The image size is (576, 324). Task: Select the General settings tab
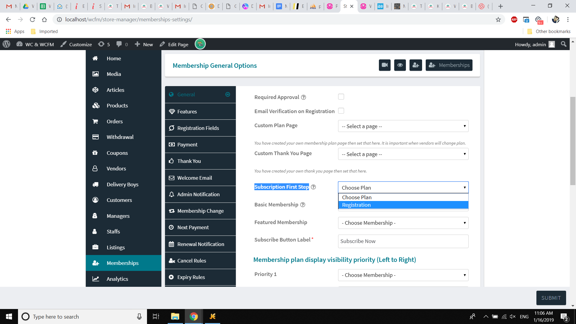(x=200, y=94)
